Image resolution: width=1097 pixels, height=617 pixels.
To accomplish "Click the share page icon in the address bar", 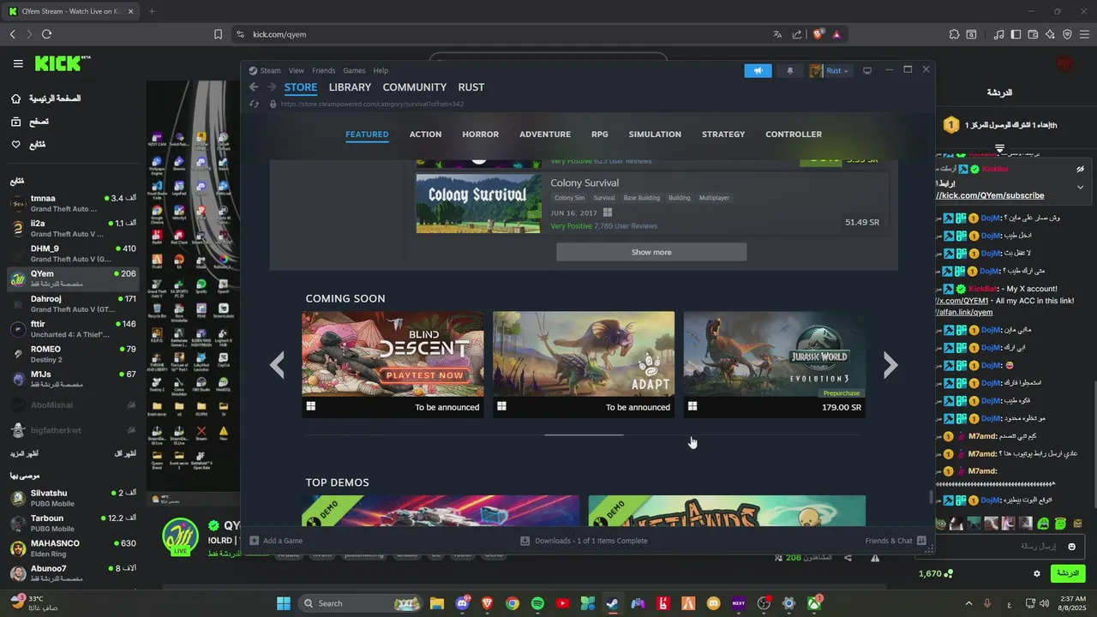I will [797, 34].
